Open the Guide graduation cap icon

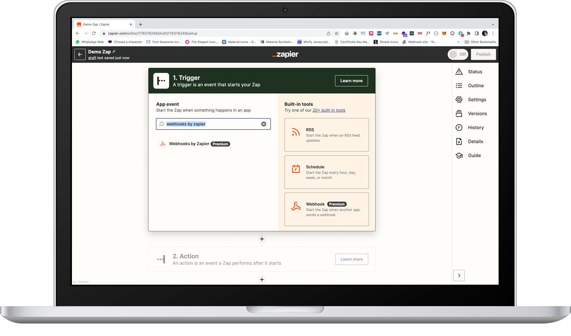459,156
